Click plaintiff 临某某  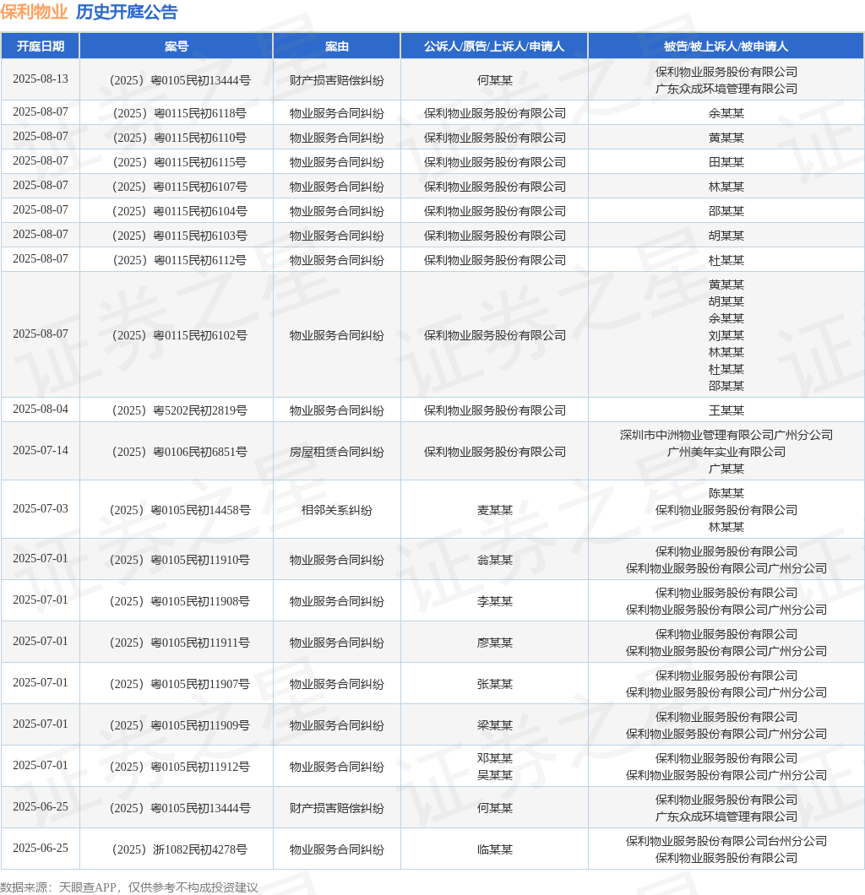coord(494,850)
